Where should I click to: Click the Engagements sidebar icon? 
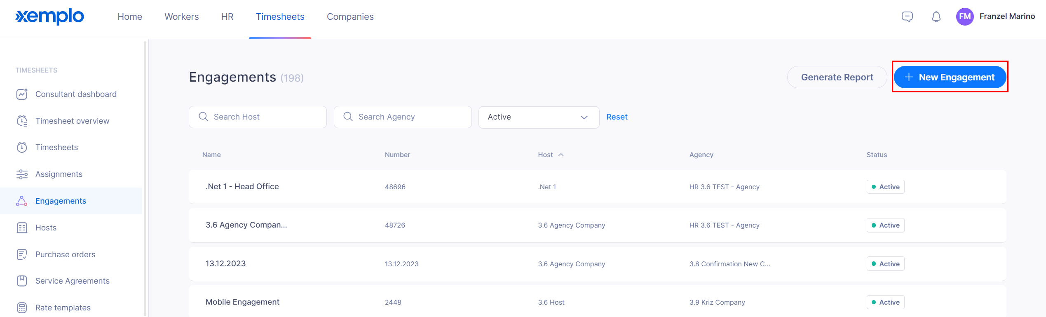[22, 201]
